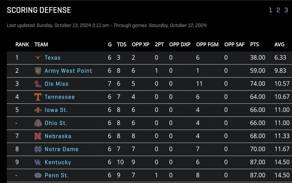Click the Ohio St. logo icon
292x183 pixels.
[38, 123]
